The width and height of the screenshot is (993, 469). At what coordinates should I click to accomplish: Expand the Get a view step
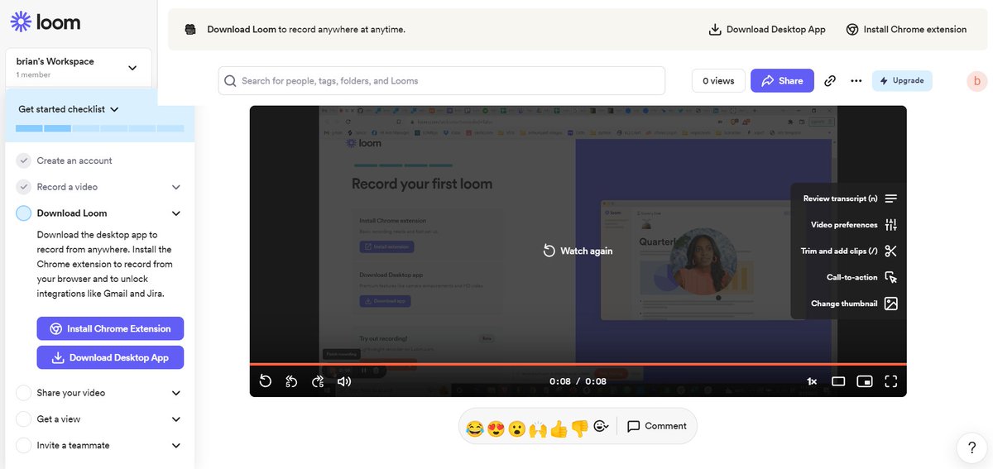coord(175,419)
